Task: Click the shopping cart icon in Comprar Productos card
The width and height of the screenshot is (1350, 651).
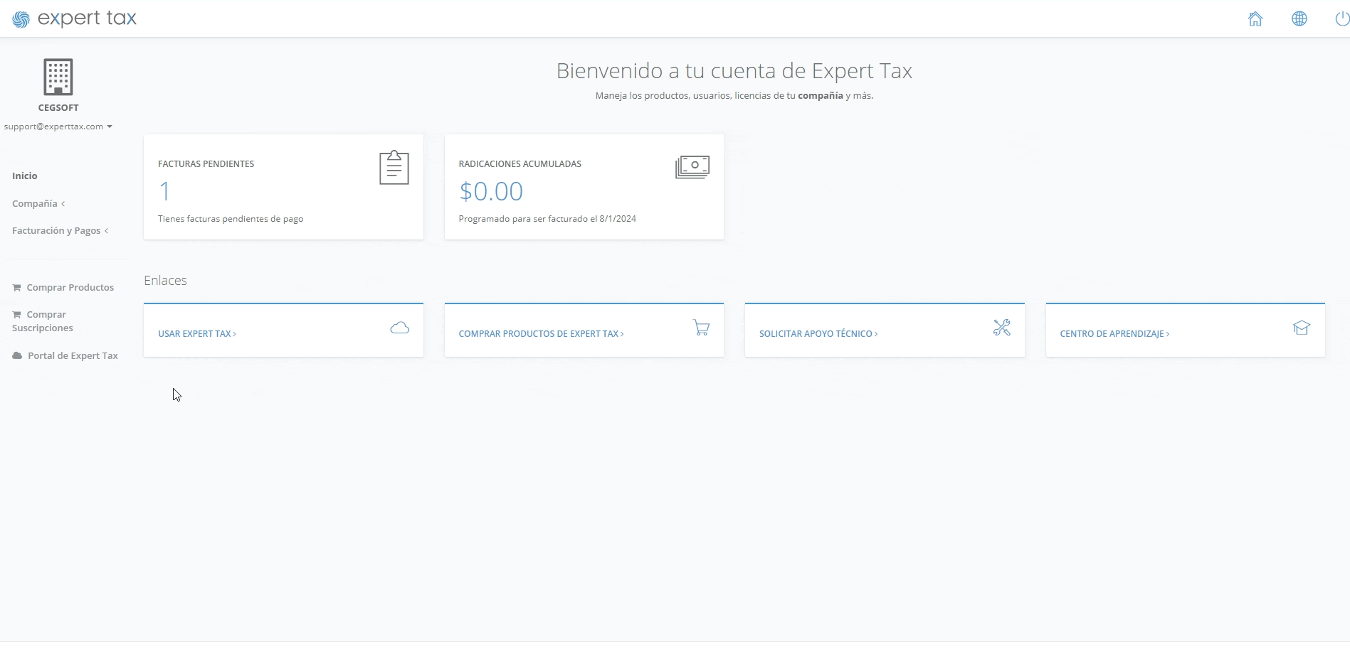Action: point(701,328)
